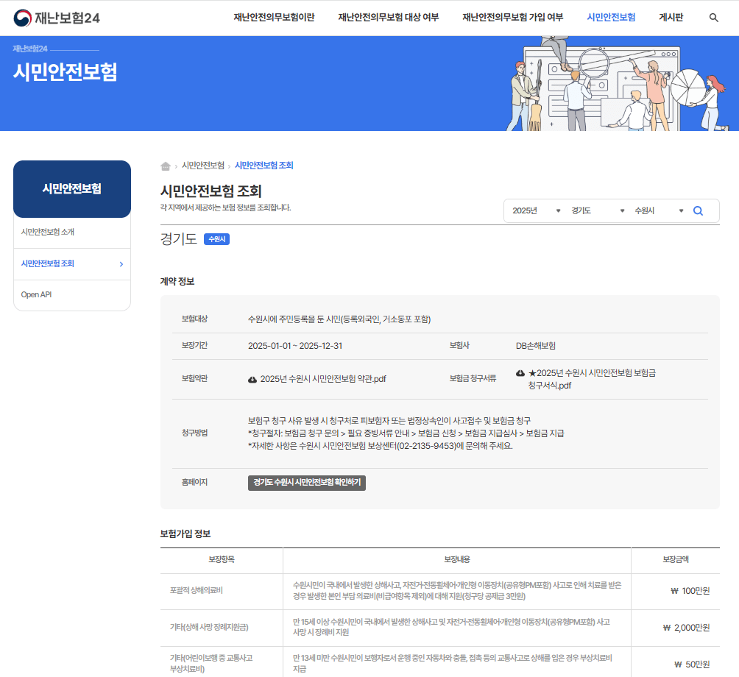Select the highlighted 시민안전보험 navigation item
The width and height of the screenshot is (739, 677).
pos(612,17)
